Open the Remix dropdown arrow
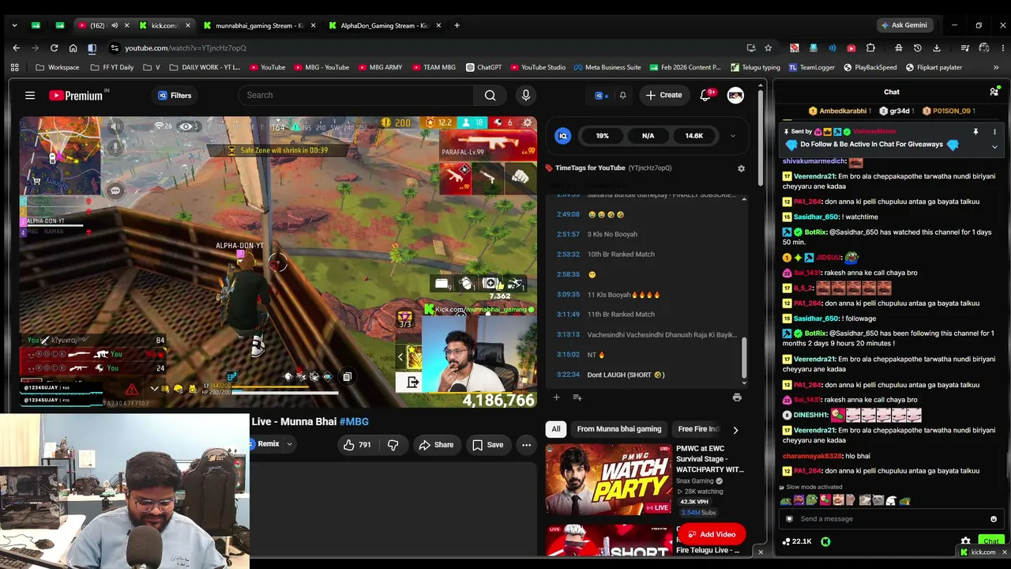This screenshot has height=569, width=1011. click(289, 444)
